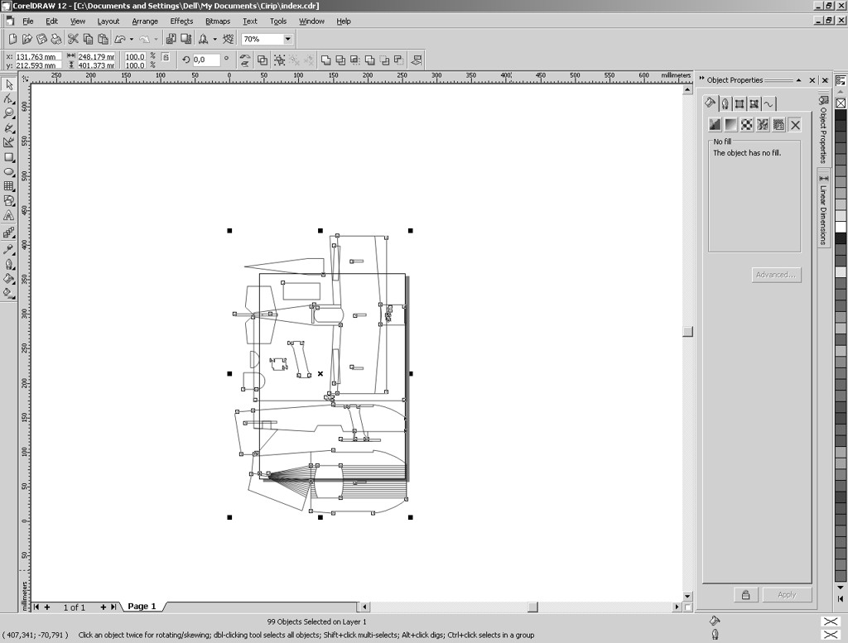Toggle the nonproportional sizing lock

pyautogui.click(x=166, y=57)
